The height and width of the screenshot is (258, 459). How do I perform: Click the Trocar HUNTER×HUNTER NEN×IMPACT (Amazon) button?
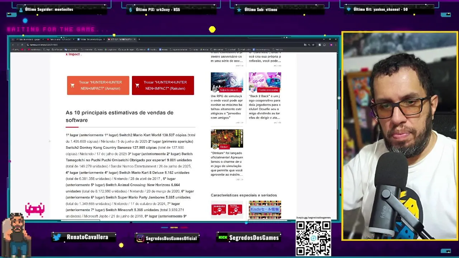[x=98, y=85]
